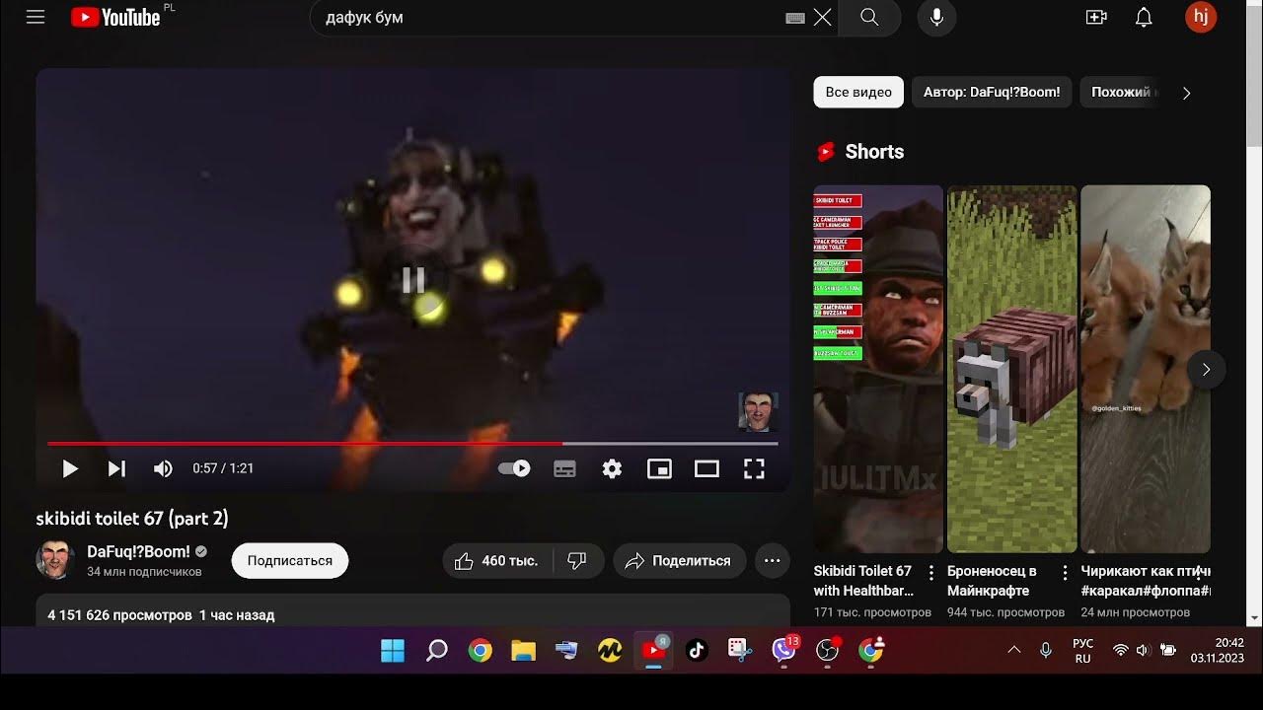Skip to next video
This screenshot has width=1263, height=710.
(116, 468)
